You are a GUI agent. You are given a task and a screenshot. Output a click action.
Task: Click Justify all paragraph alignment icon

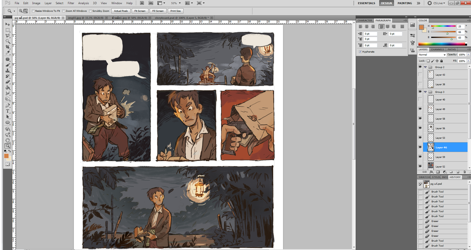pyautogui.click(x=402, y=26)
